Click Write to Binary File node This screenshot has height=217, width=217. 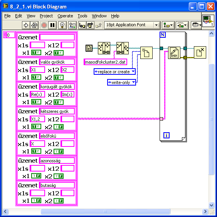click(x=174, y=53)
